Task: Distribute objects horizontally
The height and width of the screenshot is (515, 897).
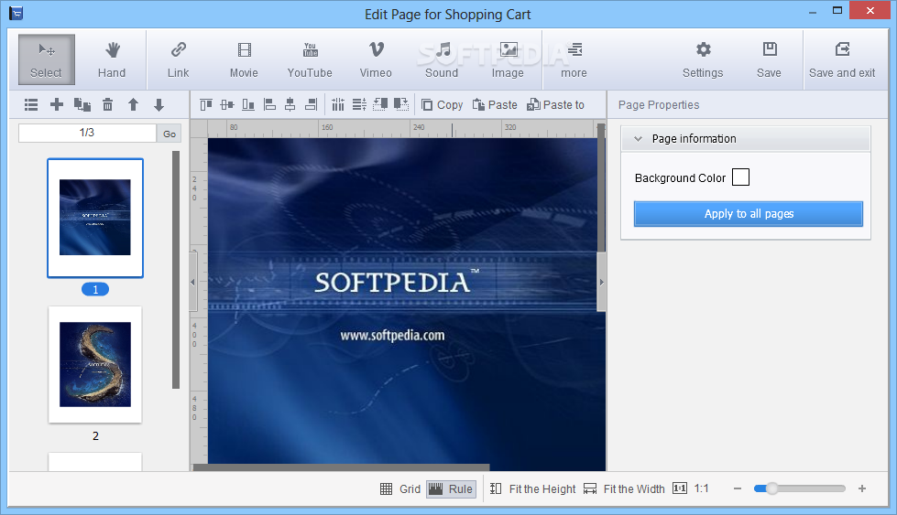Action: 338,104
